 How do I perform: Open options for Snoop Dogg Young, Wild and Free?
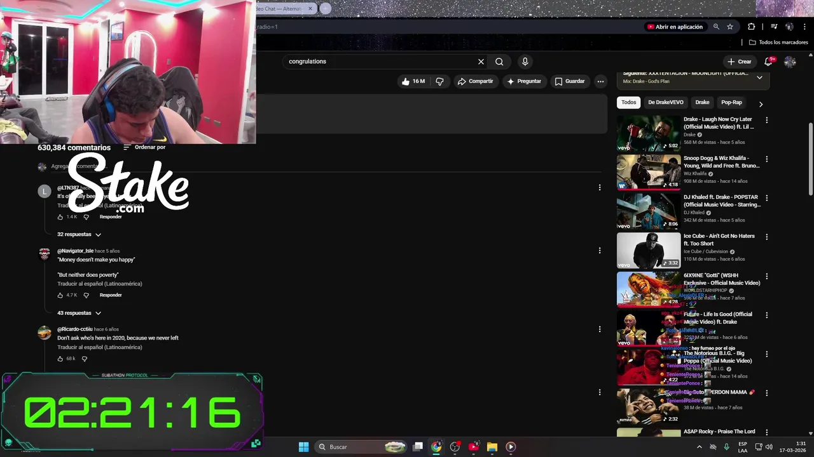[x=766, y=159]
